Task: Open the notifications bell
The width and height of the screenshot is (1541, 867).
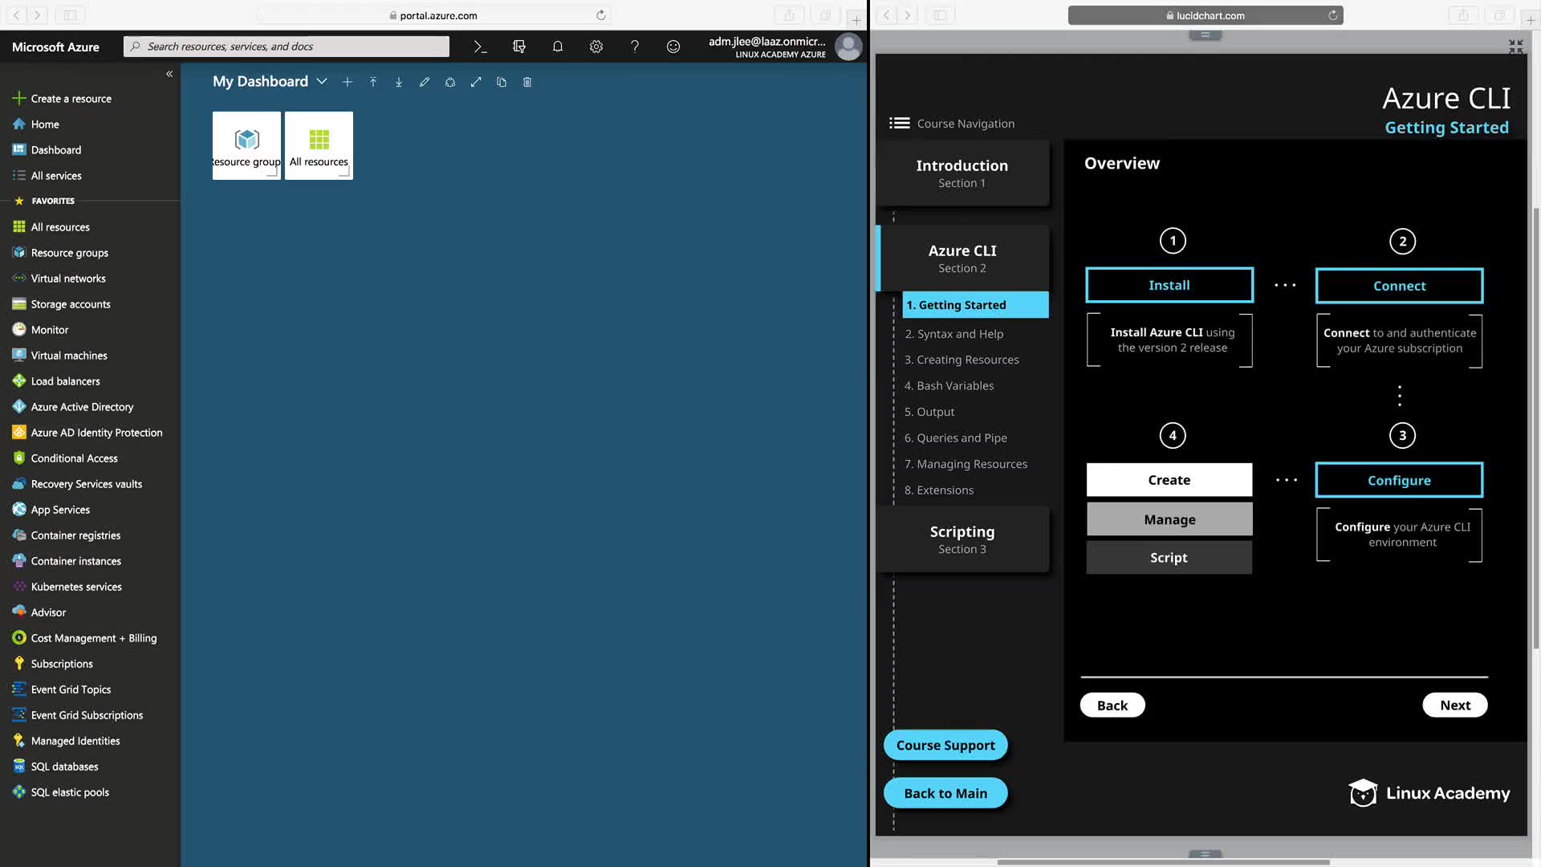Action: pyautogui.click(x=558, y=47)
